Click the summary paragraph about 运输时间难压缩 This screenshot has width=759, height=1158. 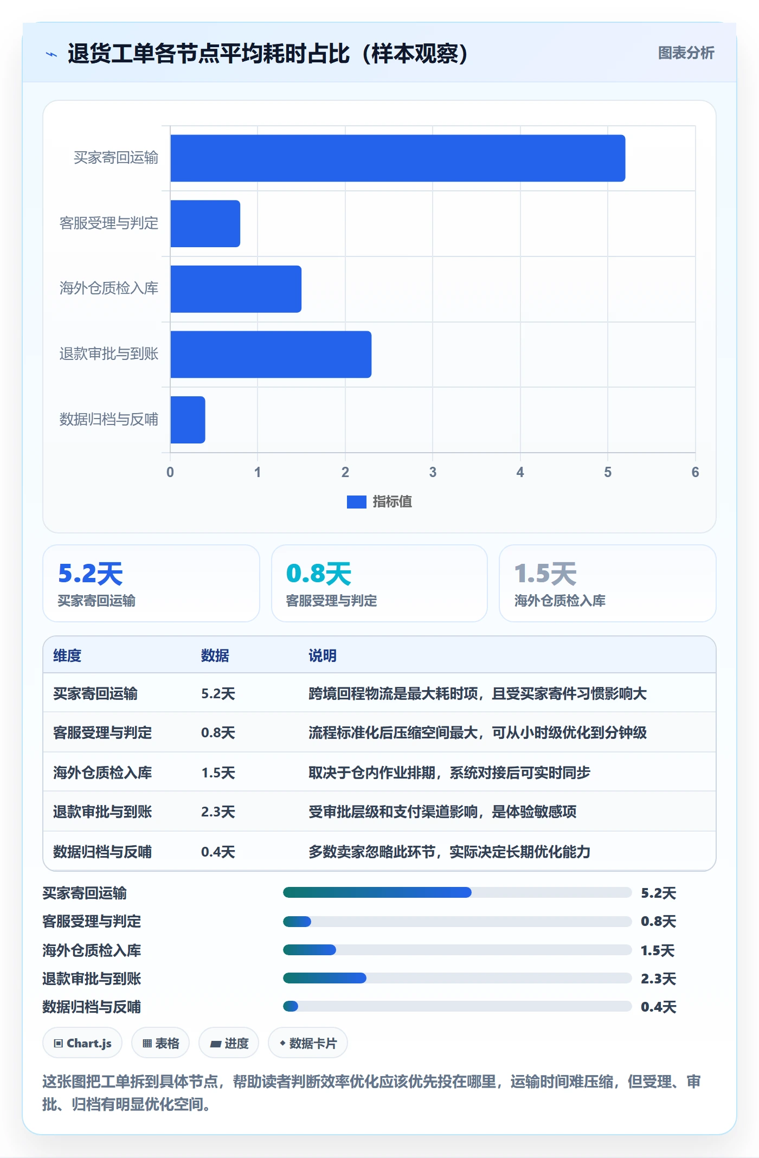click(372, 1092)
